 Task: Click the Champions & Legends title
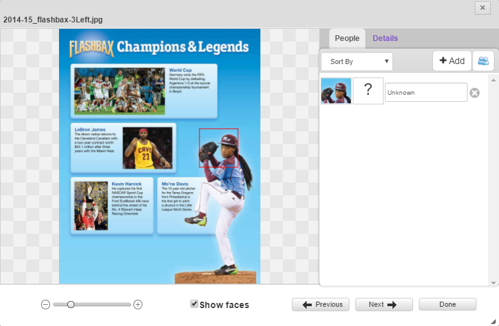tap(183, 47)
